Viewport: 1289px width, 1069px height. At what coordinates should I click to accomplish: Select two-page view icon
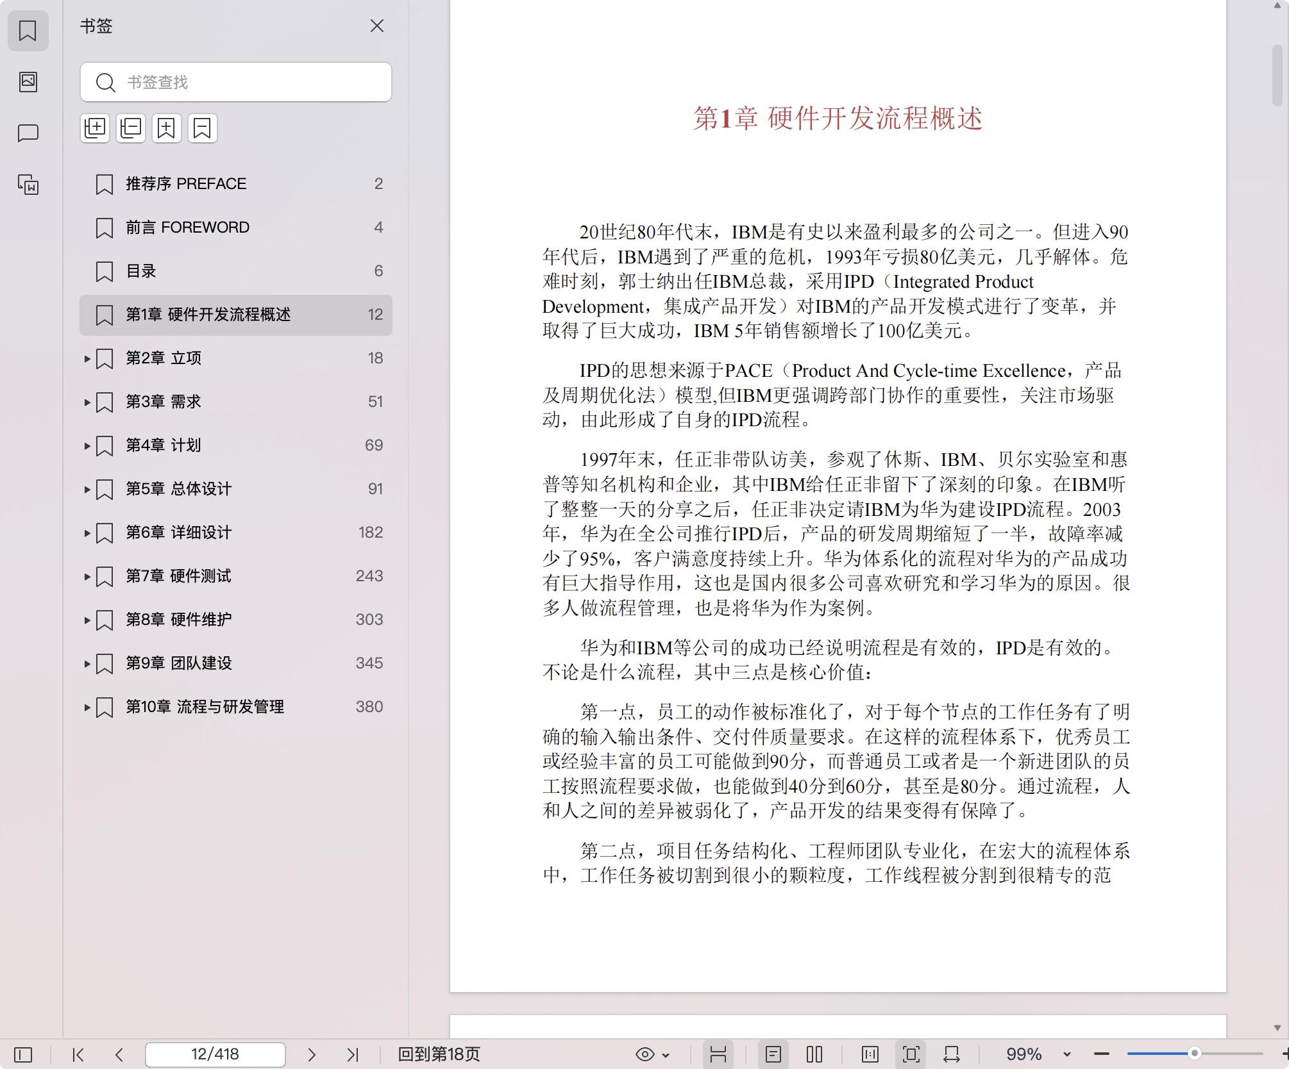pos(814,1054)
